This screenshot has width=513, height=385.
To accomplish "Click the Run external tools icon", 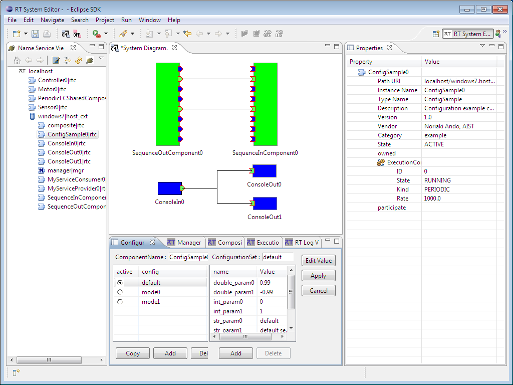I will click(x=97, y=34).
